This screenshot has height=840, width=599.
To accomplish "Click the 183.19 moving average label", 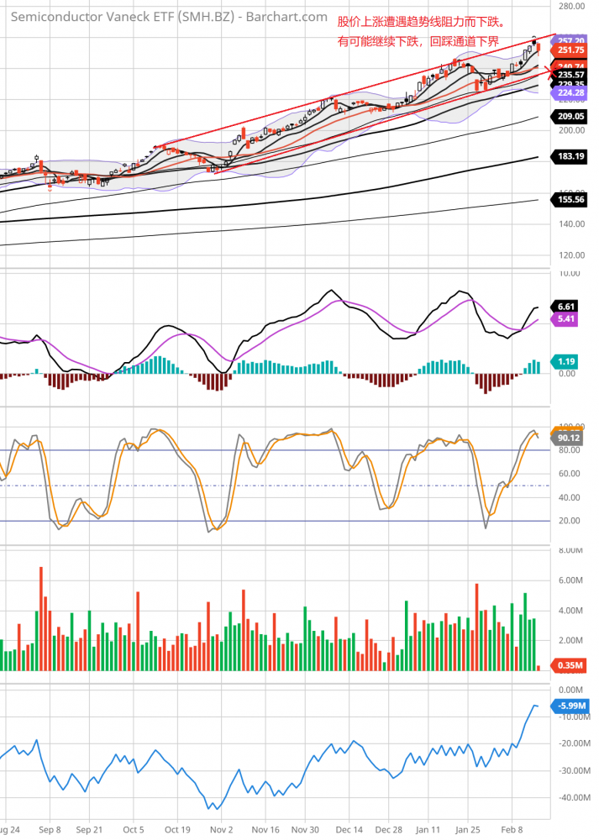I will point(571,157).
